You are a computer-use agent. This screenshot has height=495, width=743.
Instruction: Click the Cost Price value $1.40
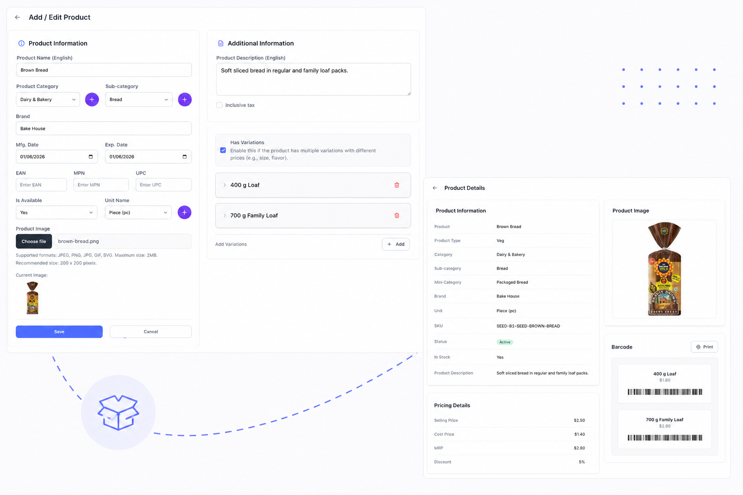click(x=580, y=435)
